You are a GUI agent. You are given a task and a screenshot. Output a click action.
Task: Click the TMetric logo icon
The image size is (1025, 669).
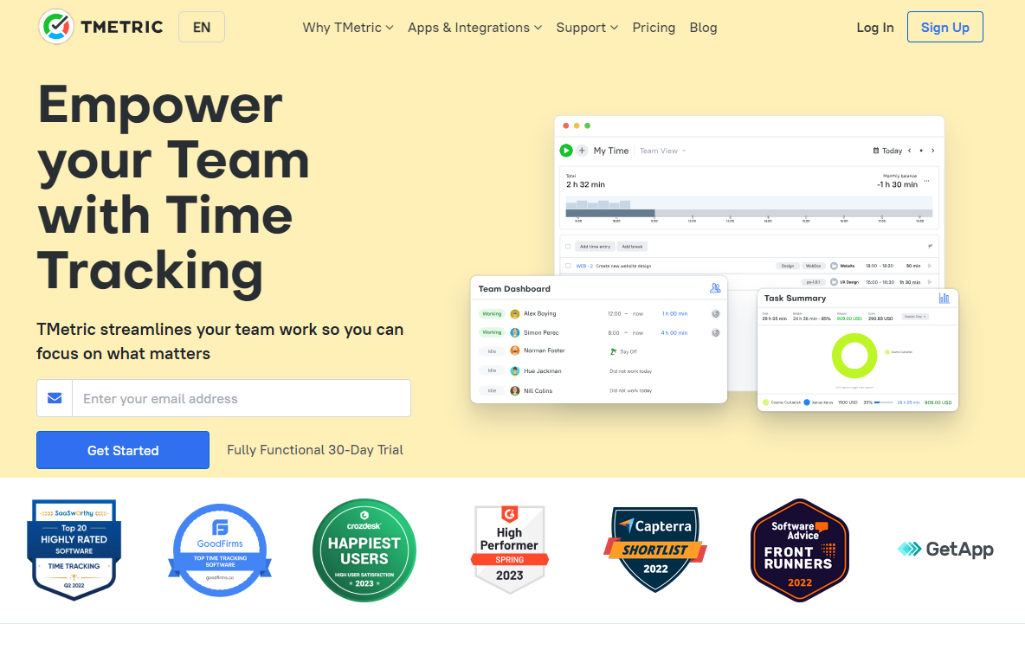coord(56,27)
